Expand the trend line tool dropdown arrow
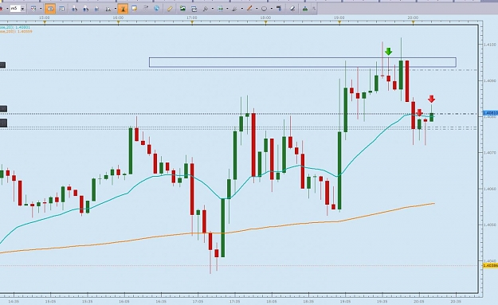The image size is (498, 305). (257, 9)
